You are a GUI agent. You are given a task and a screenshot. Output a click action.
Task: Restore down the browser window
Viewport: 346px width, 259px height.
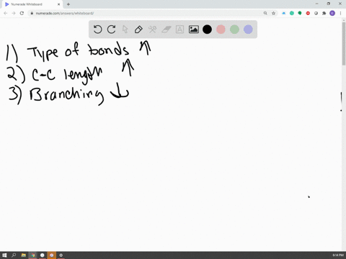pos(329,4)
